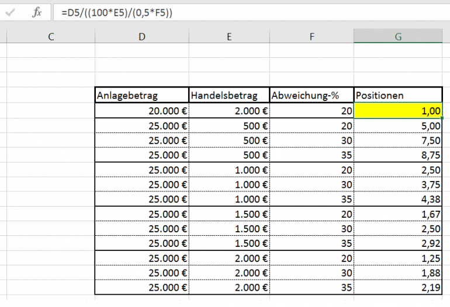The image size is (450, 307).
Task: Click the Abweichung-% header cell
Action: 311,95
